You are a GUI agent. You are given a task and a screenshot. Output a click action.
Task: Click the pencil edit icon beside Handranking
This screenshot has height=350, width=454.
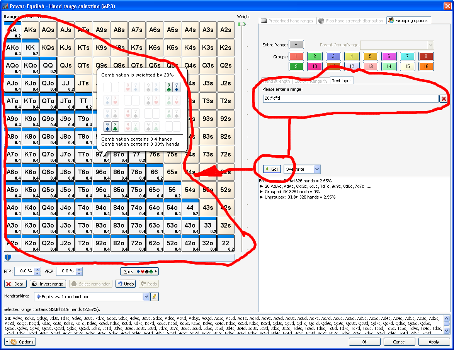155,296
